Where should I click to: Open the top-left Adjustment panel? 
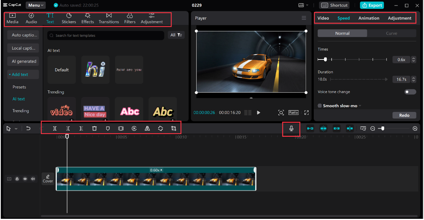pos(152,19)
